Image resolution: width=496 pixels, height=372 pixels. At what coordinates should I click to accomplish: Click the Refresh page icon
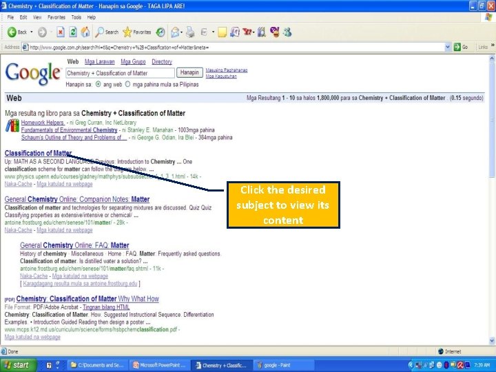click(73, 32)
